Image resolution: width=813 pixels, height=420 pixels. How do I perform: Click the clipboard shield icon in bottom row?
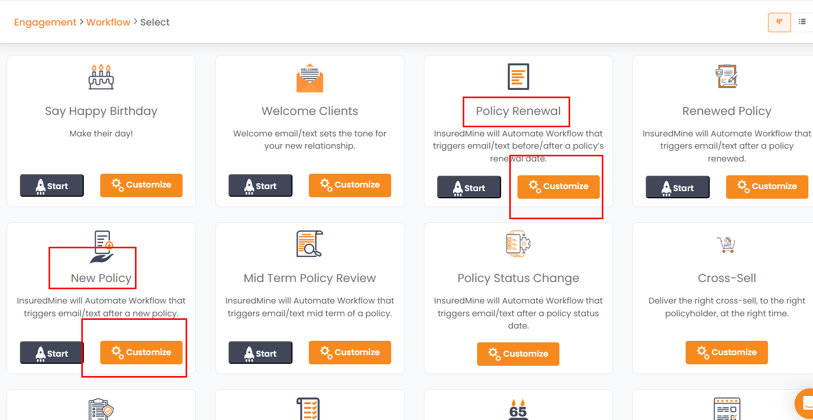[101, 409]
